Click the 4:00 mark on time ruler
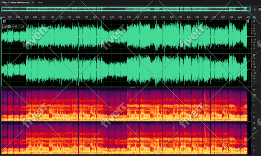 click(x=206, y=17)
